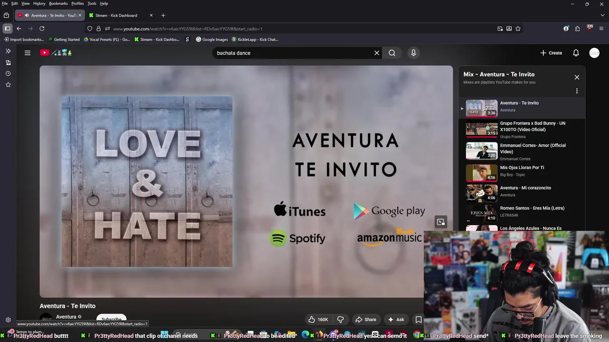Viewport: 609px width, 342px height.
Task: Go to YouTube home via logo
Action: (56, 53)
